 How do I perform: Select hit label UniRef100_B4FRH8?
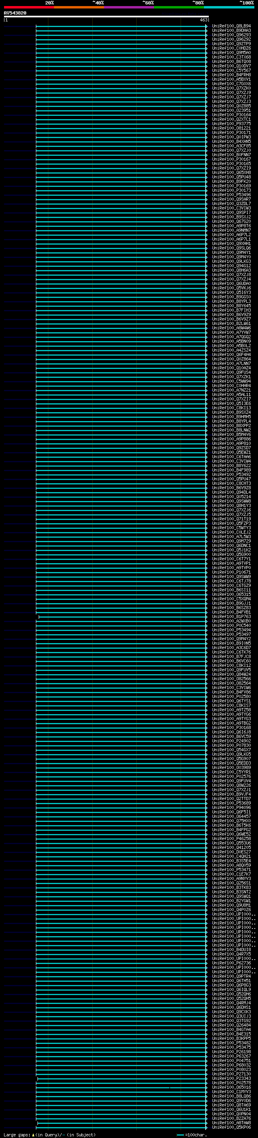click(x=231, y=75)
